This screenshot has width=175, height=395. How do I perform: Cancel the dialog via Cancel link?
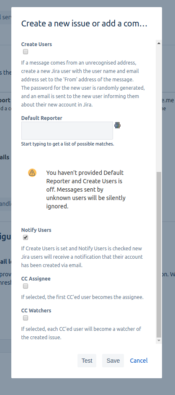[139, 361]
